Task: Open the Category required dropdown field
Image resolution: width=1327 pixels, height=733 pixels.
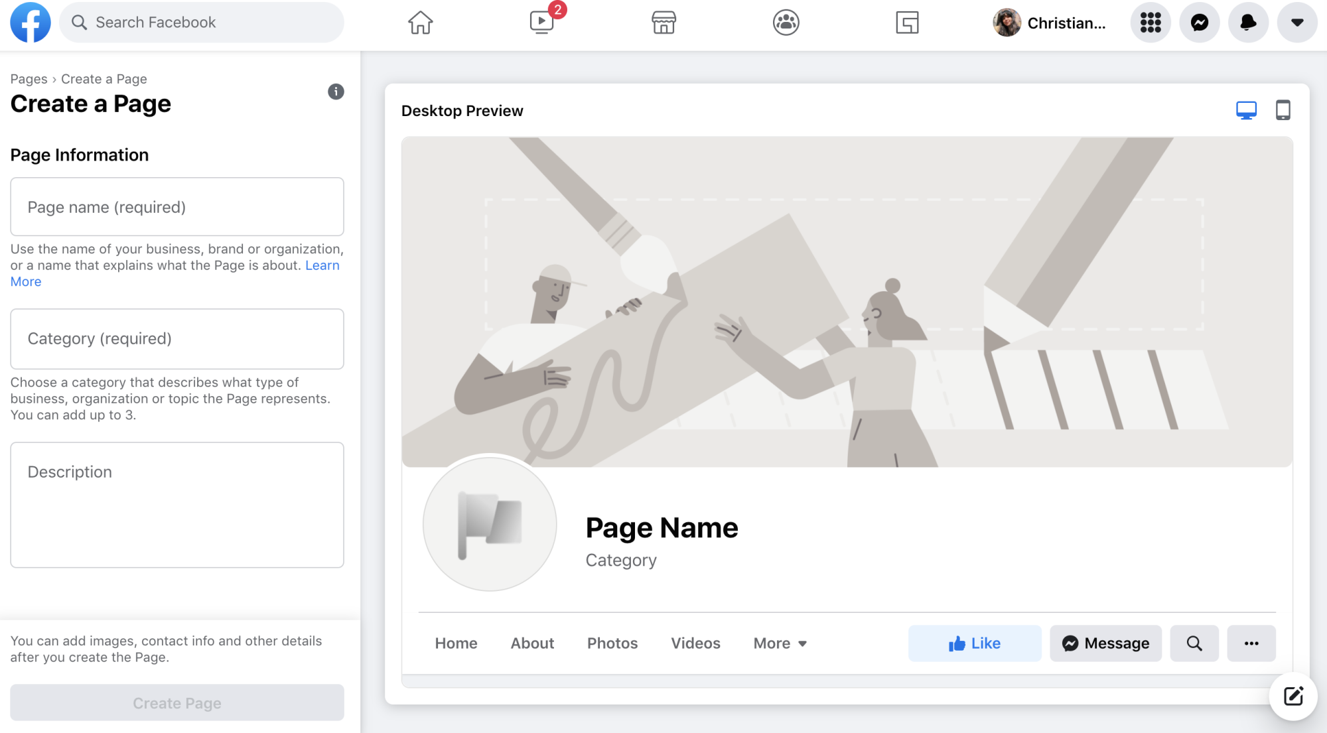Action: [177, 338]
